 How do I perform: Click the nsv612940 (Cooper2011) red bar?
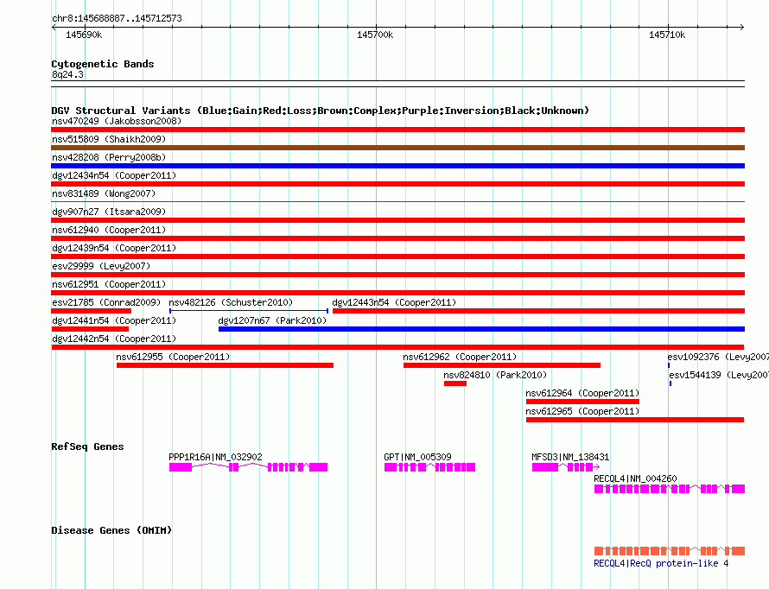pos(397,238)
